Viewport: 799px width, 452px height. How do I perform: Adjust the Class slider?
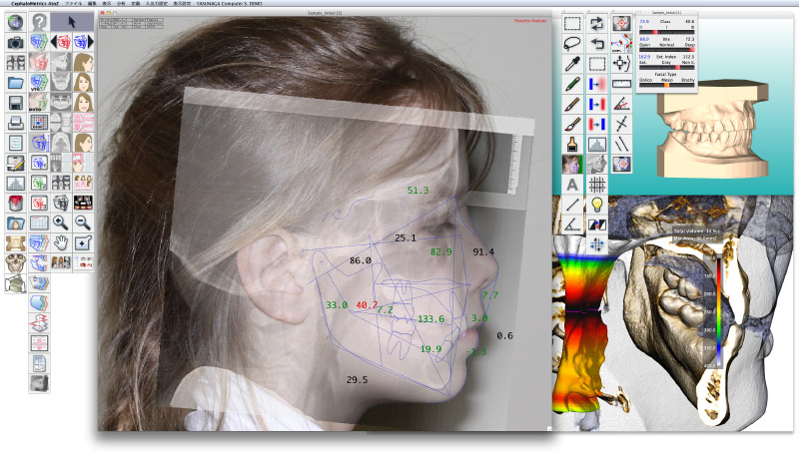click(666, 32)
